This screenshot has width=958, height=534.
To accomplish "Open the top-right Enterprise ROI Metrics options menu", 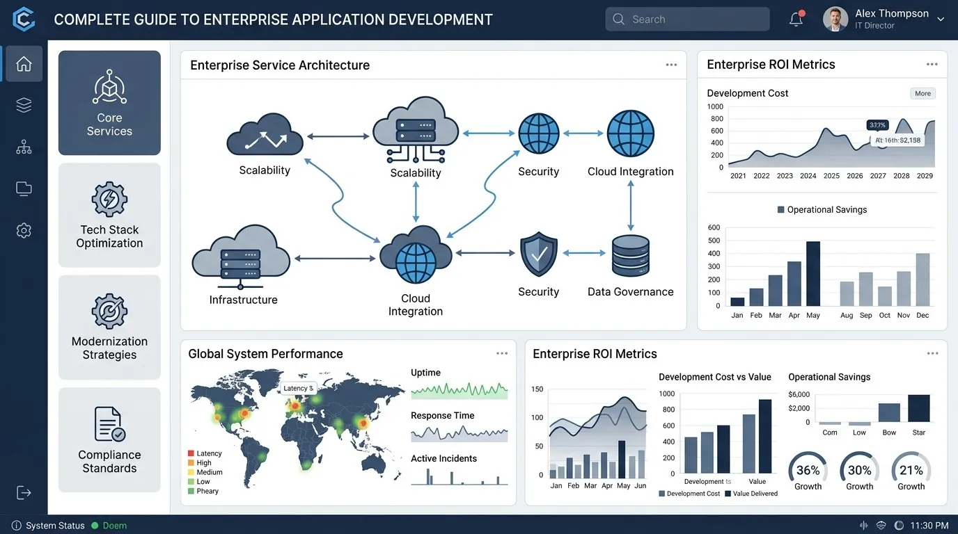I will (x=932, y=64).
